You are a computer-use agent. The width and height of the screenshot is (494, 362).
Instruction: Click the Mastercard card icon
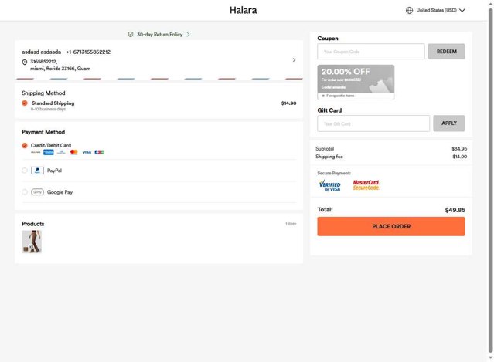click(x=73, y=152)
